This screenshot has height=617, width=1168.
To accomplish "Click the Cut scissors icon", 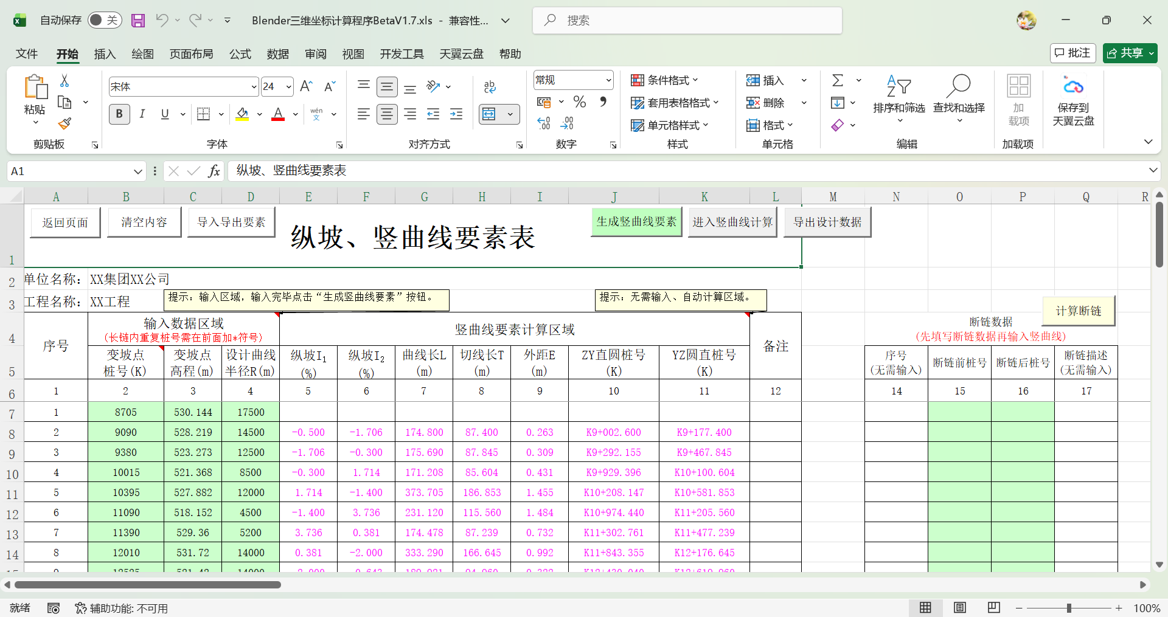I will pyautogui.click(x=64, y=81).
